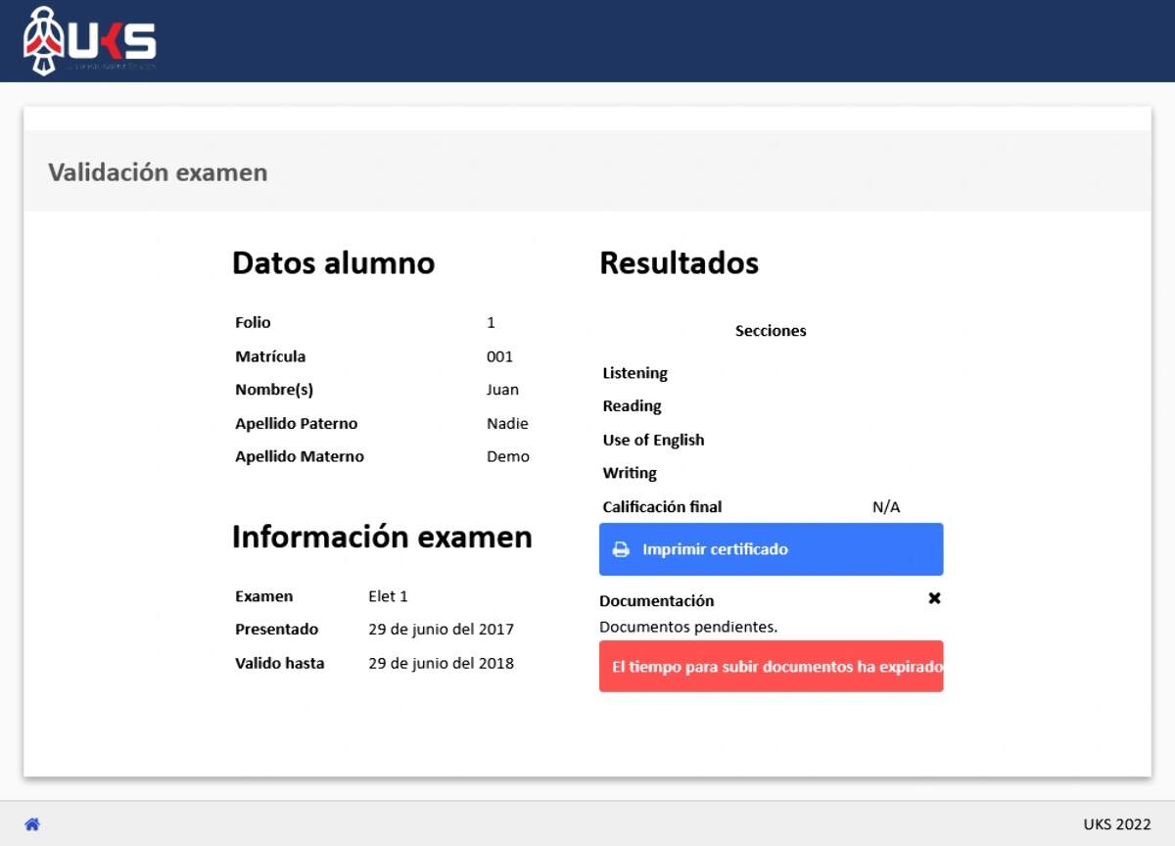Click the Datos alumno heading
The image size is (1175, 846).
pyautogui.click(x=334, y=262)
